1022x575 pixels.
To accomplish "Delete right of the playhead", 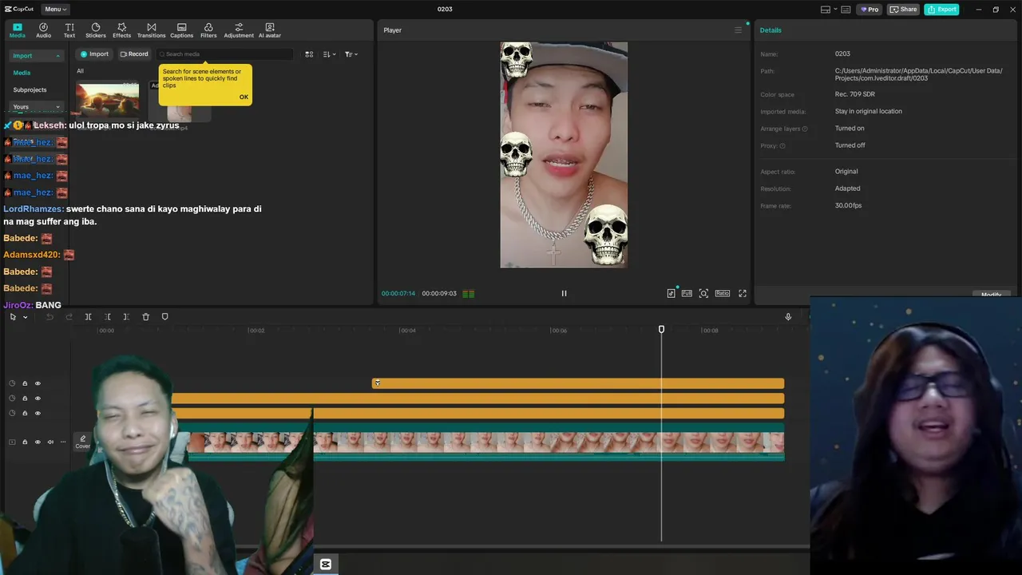I will click(126, 317).
